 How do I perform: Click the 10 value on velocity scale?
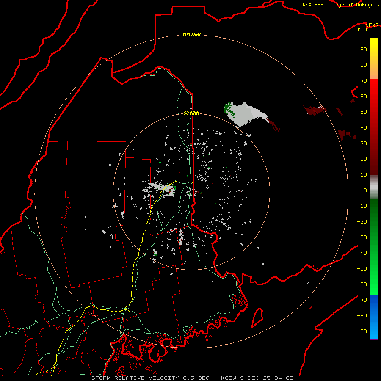(x=364, y=175)
